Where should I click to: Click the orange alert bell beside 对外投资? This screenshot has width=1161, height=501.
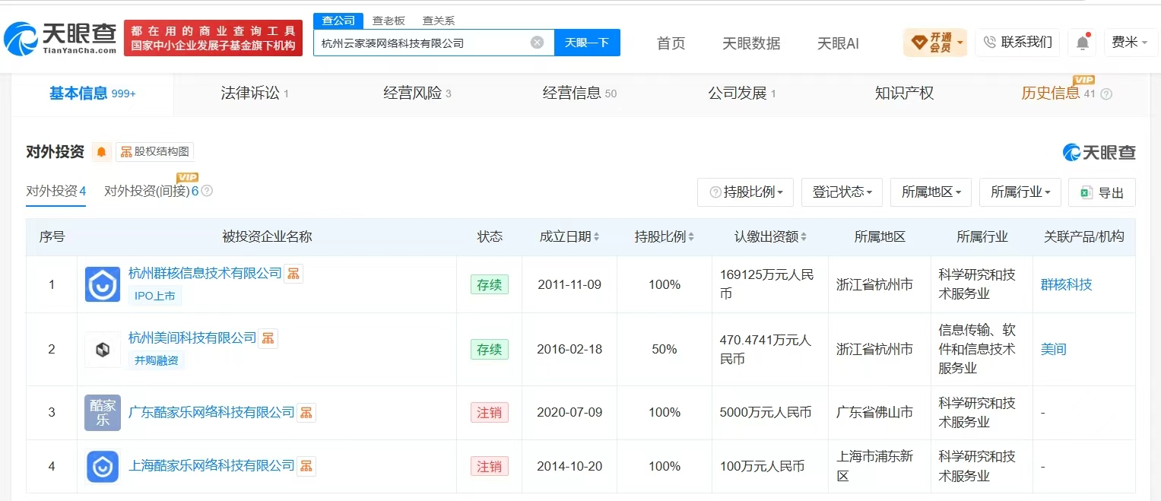pyautogui.click(x=101, y=152)
